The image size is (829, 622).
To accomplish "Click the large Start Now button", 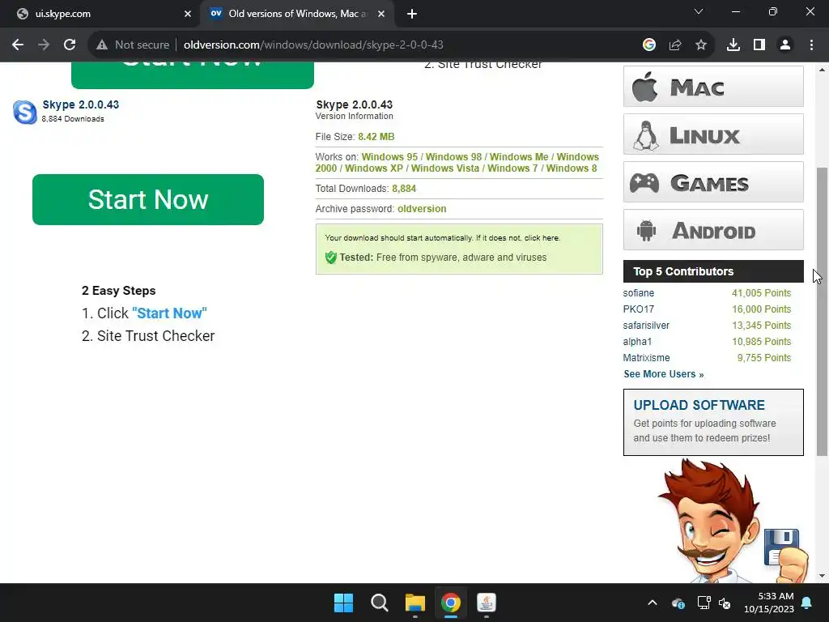I will 148,199.
